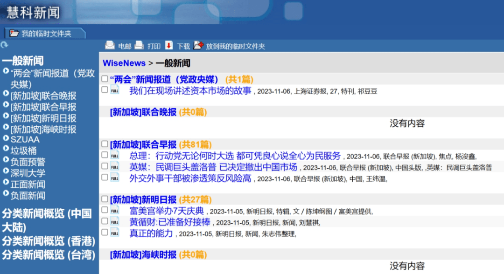Screen dimensions: 504x274
Task: Click WiseNews breadcrumb link
Action: click(124, 63)
